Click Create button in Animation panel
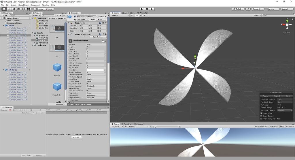The image size is (295, 160). 76,138
